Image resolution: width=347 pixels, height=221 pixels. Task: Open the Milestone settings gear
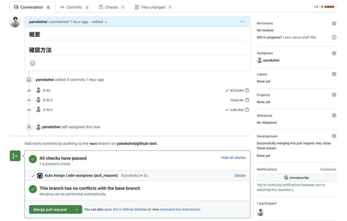click(x=334, y=115)
